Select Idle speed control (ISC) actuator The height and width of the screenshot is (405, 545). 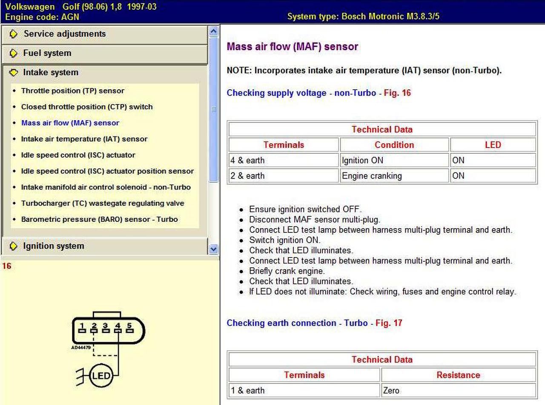point(78,155)
